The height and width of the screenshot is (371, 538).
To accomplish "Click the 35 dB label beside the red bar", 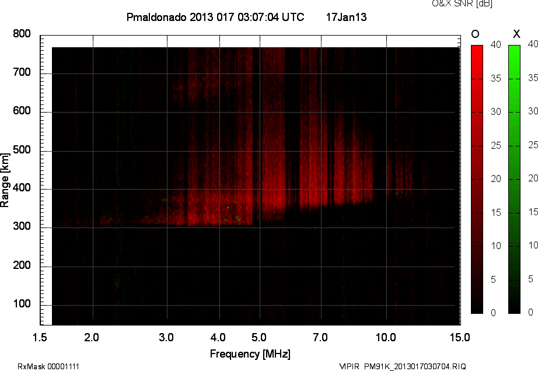I will 496,79.
